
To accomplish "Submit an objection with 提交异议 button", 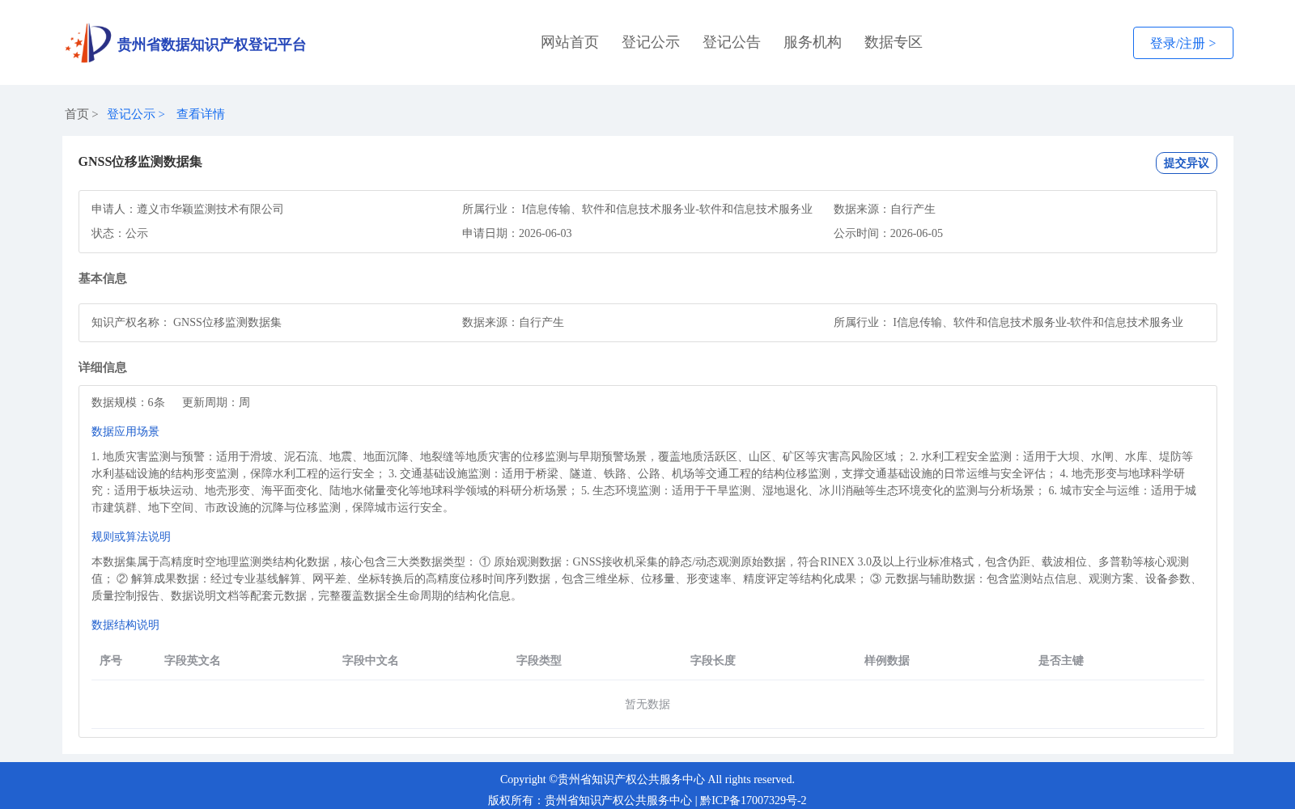I will coord(1186,163).
